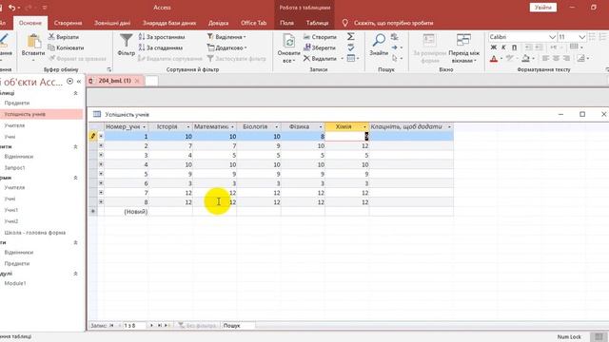The height and width of the screenshot is (342, 609).
Task: Switch to the Створення ribbon tab
Action: pyautogui.click(x=68, y=23)
